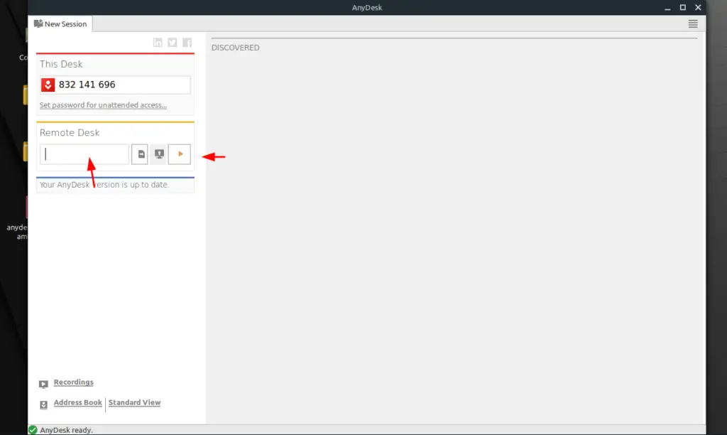Select the New Session tab
The height and width of the screenshot is (435, 727).
tap(60, 23)
